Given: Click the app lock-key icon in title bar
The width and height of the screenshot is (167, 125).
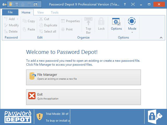Looking at the screenshot, I should (x=4, y=4).
